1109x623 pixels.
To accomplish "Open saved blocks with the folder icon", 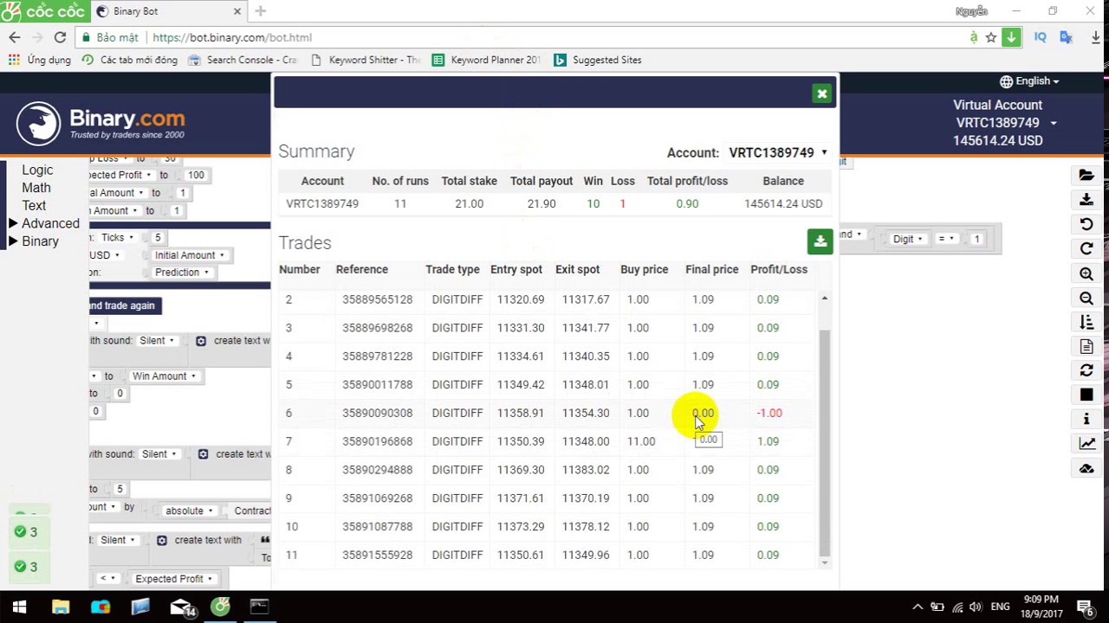I will 1086,175.
